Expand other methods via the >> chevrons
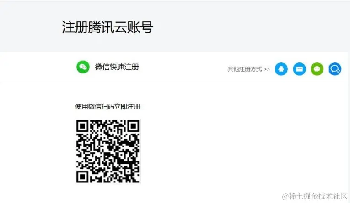The image size is (350, 203). [x=267, y=69]
